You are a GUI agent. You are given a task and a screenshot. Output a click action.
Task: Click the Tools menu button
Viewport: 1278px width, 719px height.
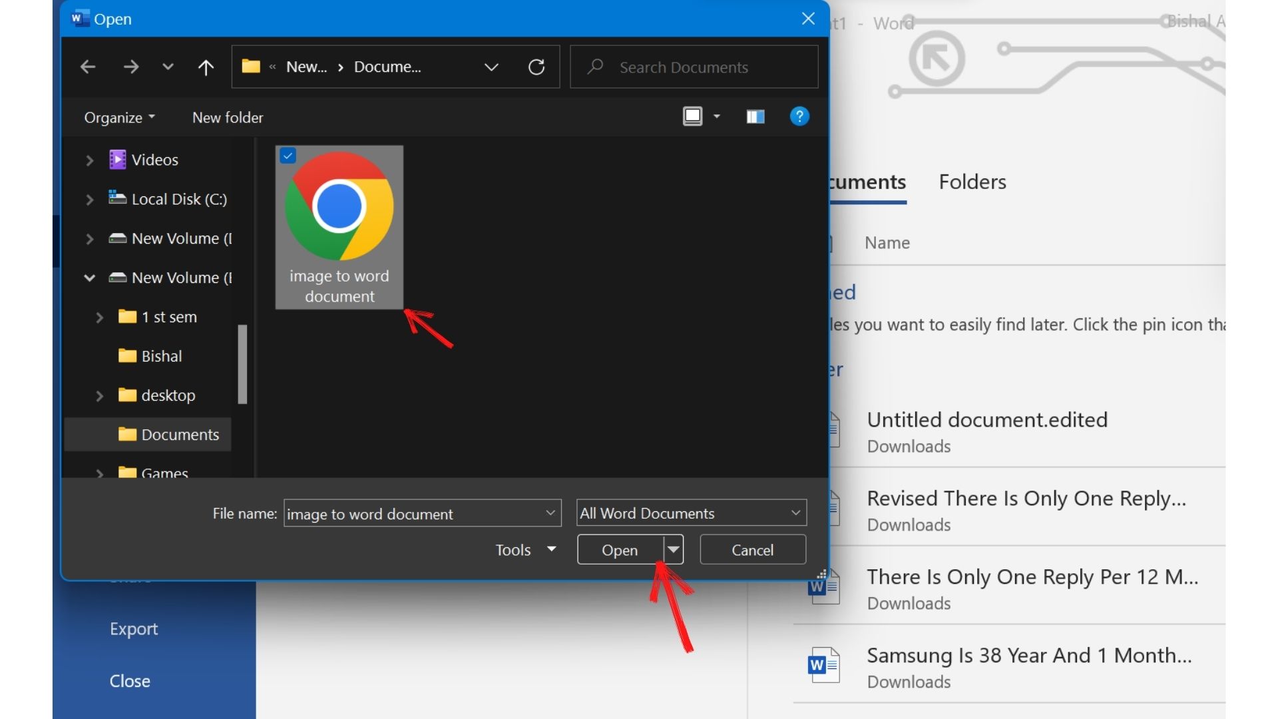tap(523, 549)
